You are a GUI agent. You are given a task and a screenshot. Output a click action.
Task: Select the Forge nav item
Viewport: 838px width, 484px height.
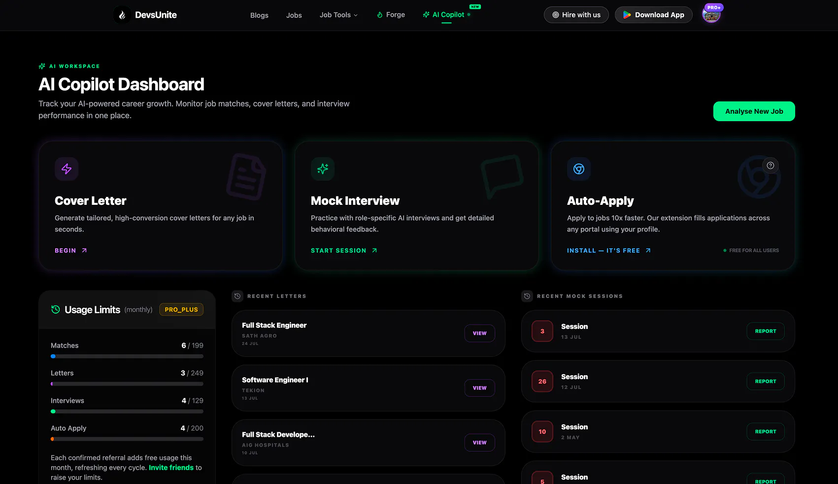391,15
